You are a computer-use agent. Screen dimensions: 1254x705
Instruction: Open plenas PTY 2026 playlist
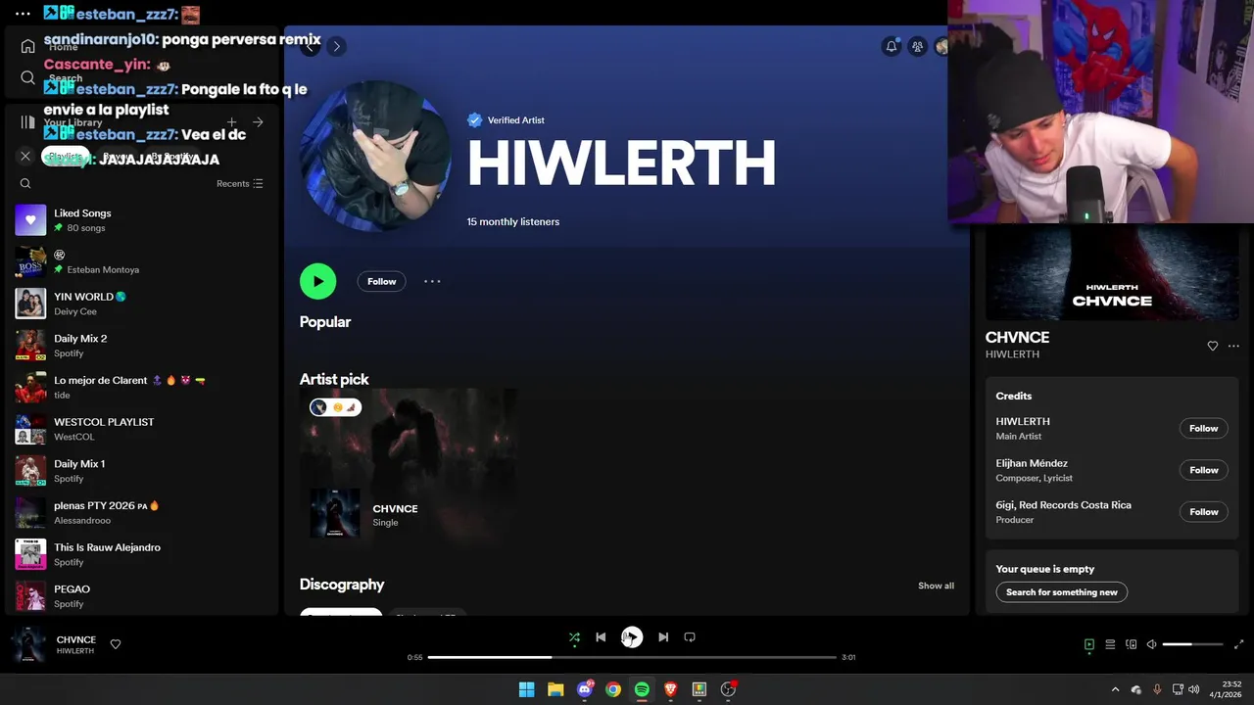point(141,513)
